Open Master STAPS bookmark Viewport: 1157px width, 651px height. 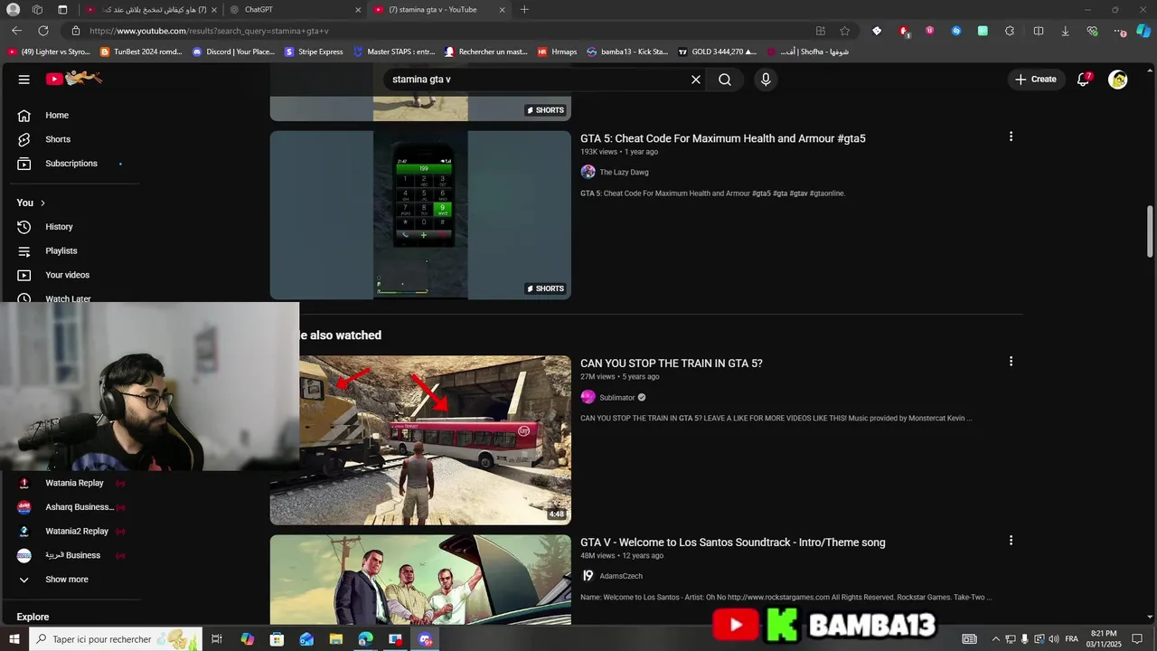[x=394, y=52]
